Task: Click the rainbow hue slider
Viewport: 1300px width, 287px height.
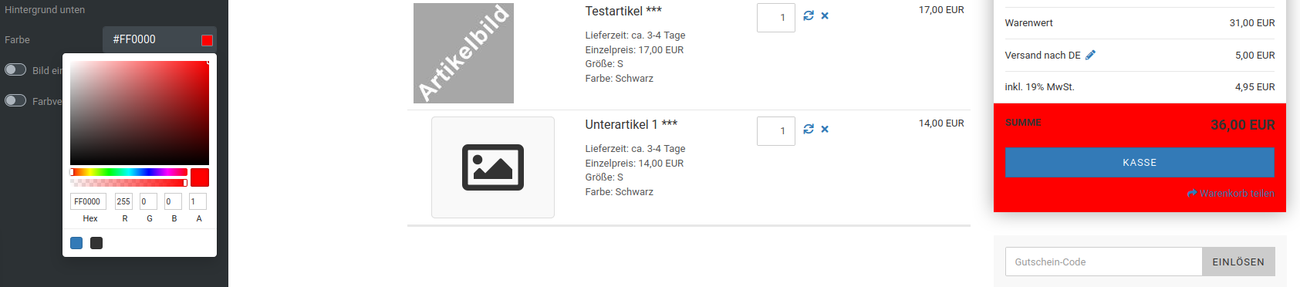Action: pyautogui.click(x=129, y=172)
